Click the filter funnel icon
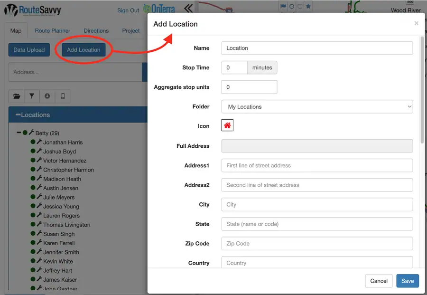Viewport: 427px width, 295px height. click(32, 96)
